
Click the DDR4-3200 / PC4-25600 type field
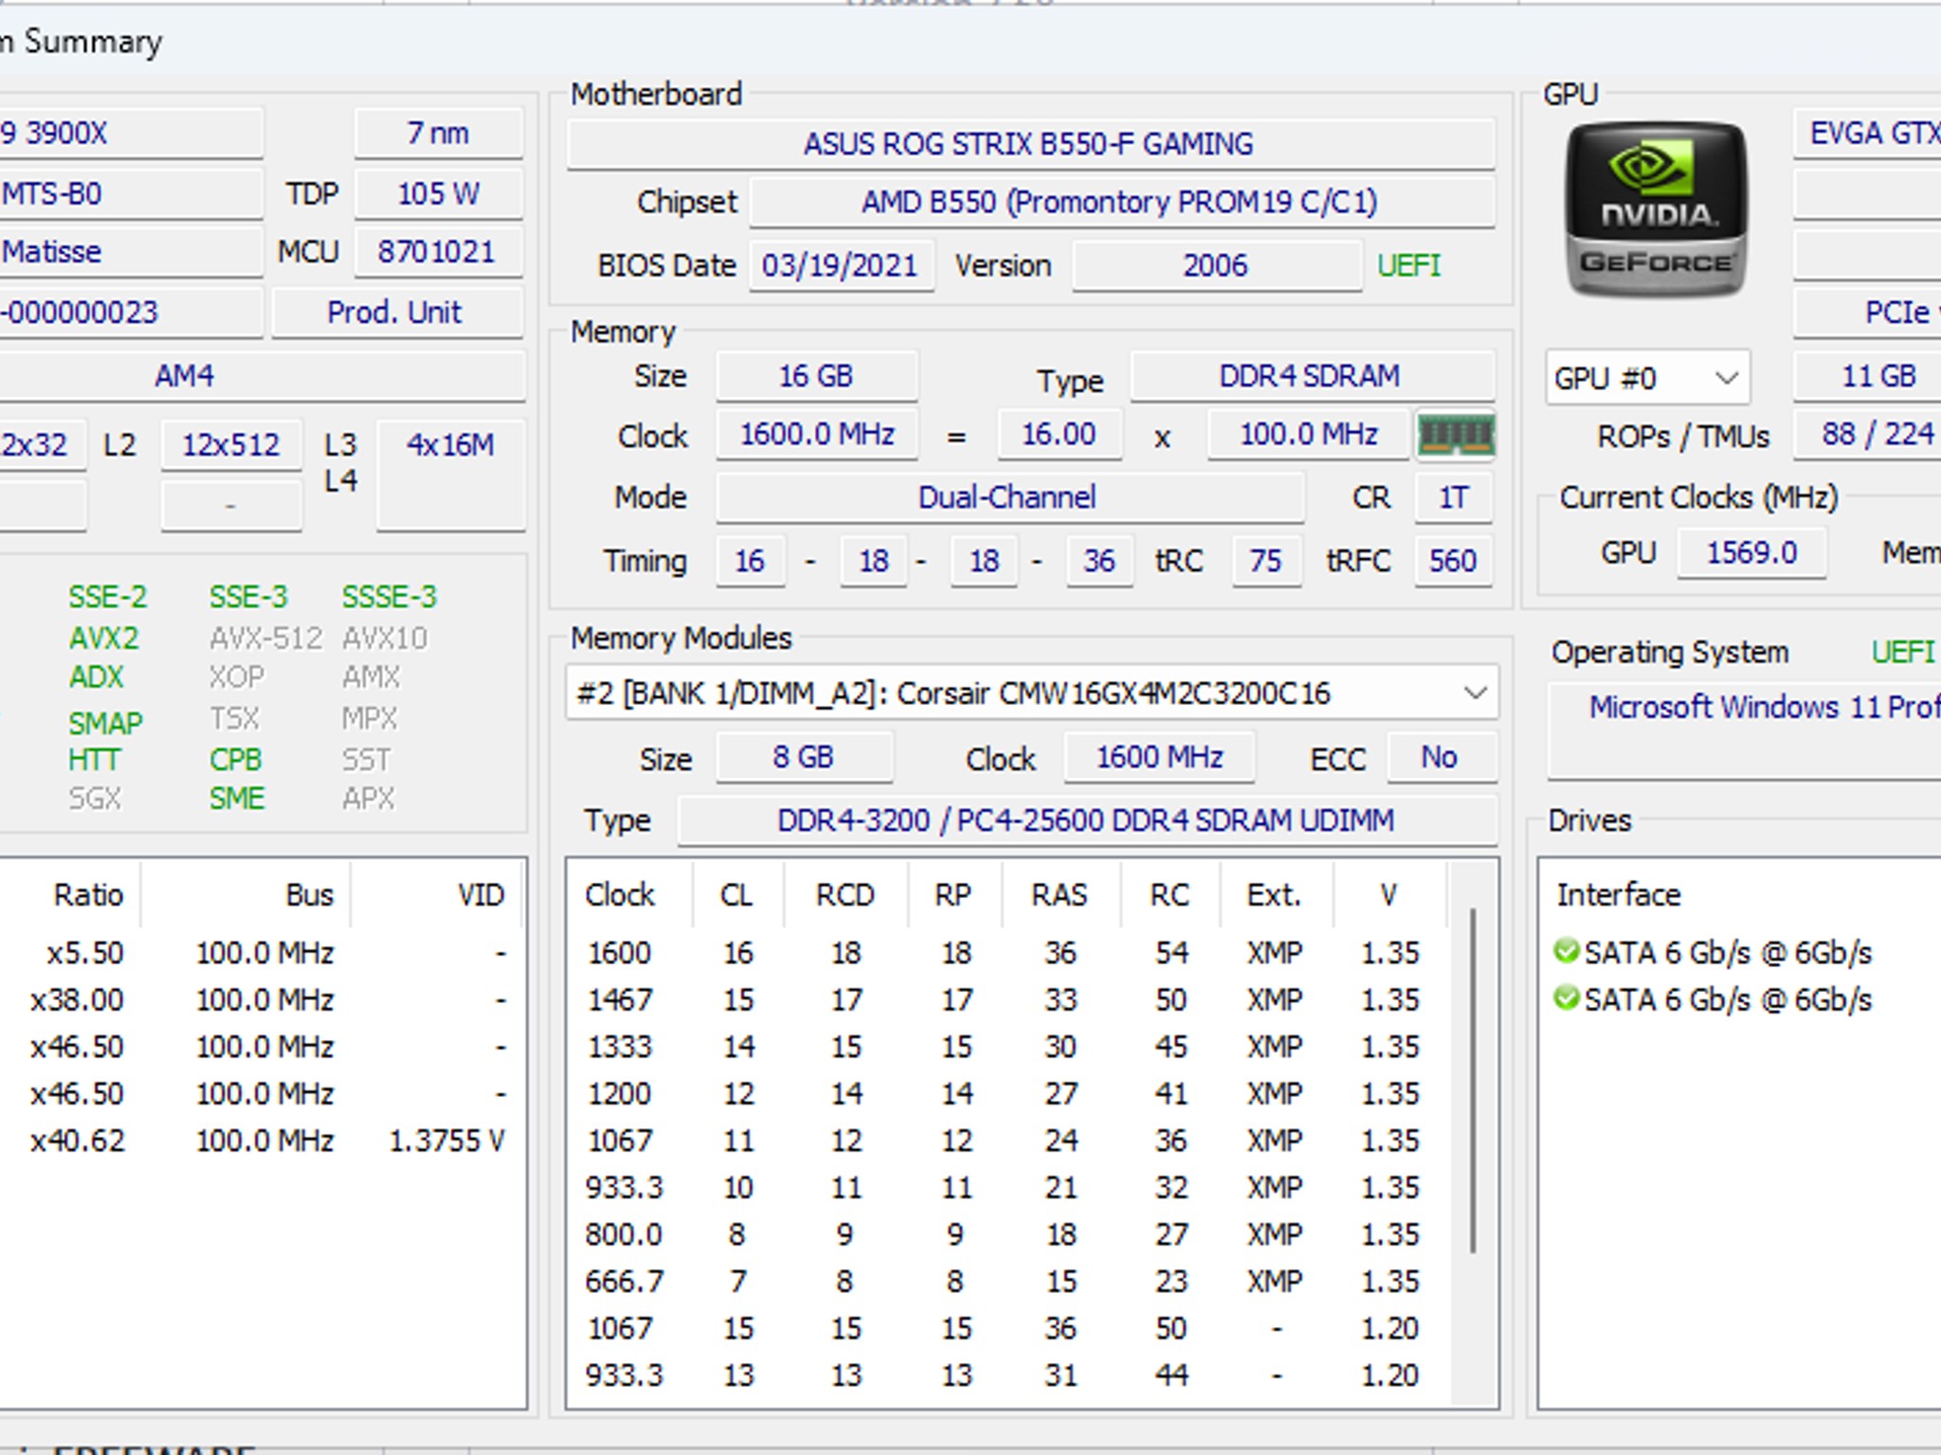pos(1087,820)
